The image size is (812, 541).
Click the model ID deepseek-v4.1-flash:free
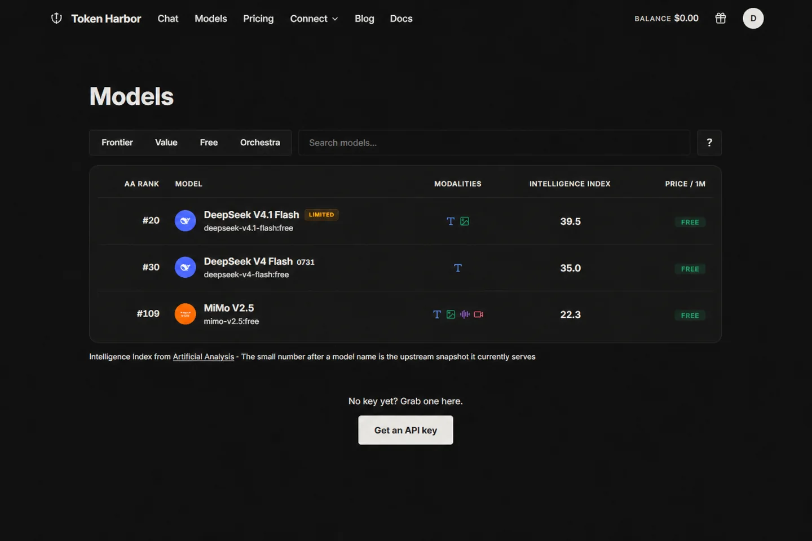[249, 228]
